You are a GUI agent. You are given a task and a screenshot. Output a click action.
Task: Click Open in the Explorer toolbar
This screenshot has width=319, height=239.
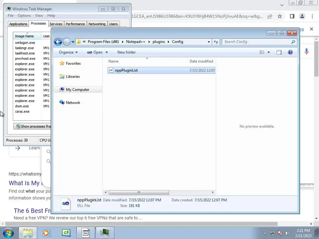pyautogui.click(x=95, y=52)
